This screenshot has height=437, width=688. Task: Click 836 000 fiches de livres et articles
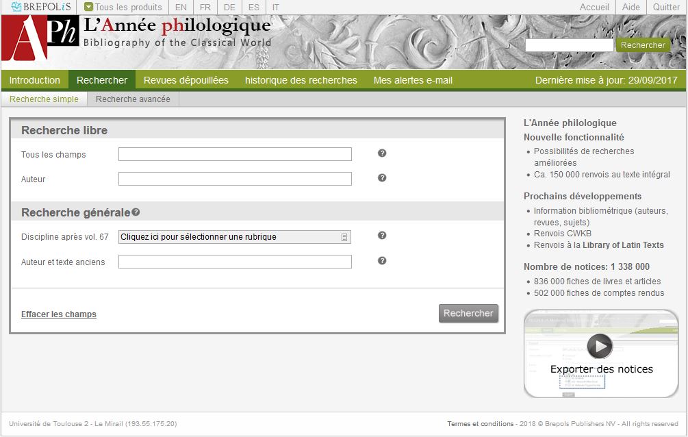coord(597,282)
